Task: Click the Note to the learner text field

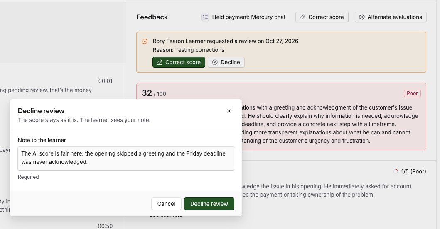Action: (126, 158)
